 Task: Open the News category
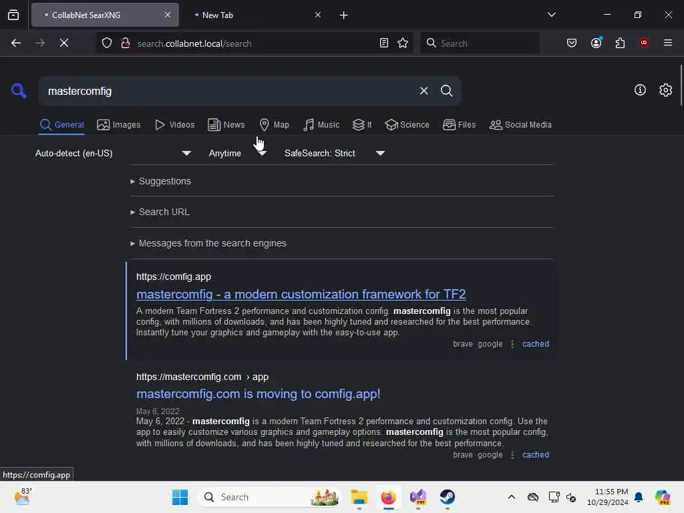tap(226, 125)
